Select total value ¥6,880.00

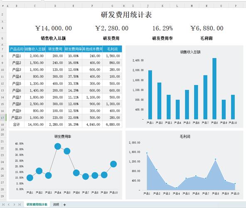tap(207, 28)
